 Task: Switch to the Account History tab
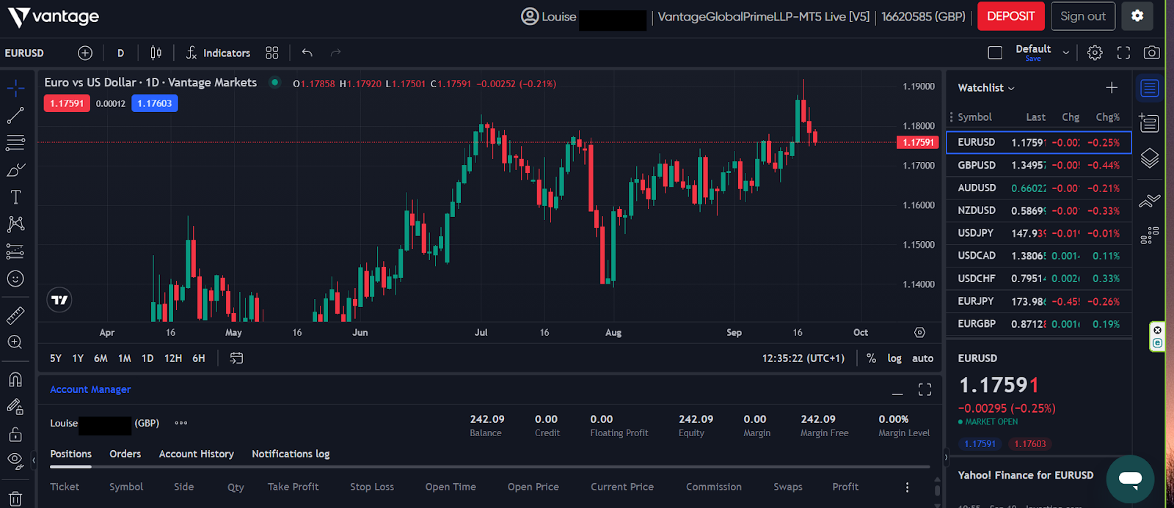197,454
